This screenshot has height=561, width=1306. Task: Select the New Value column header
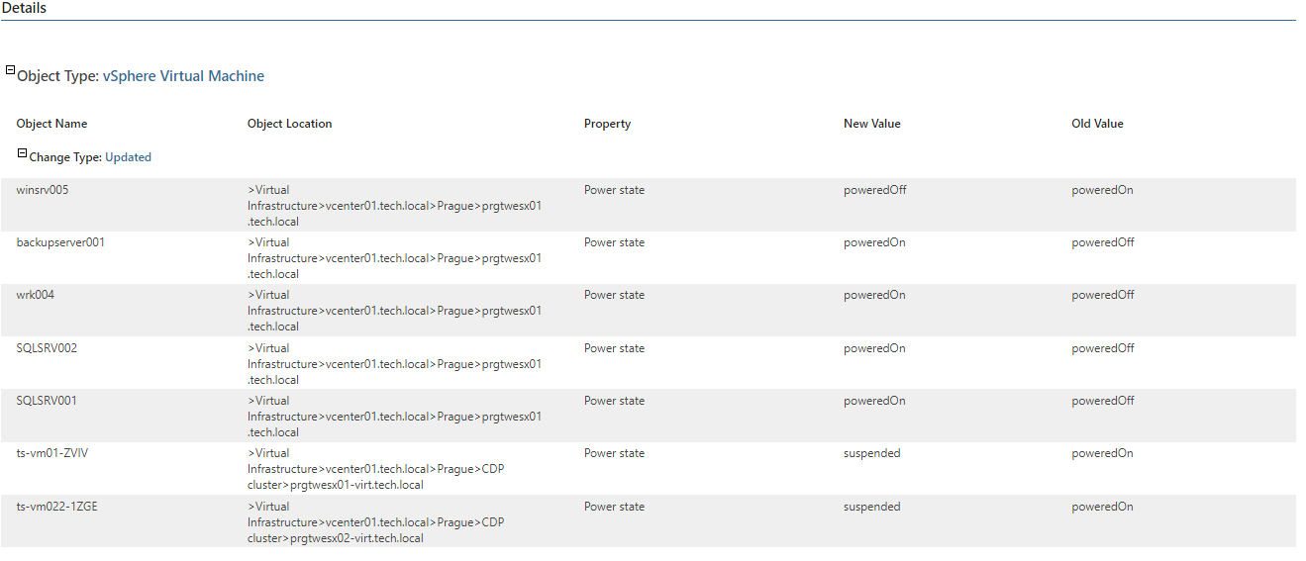871,124
